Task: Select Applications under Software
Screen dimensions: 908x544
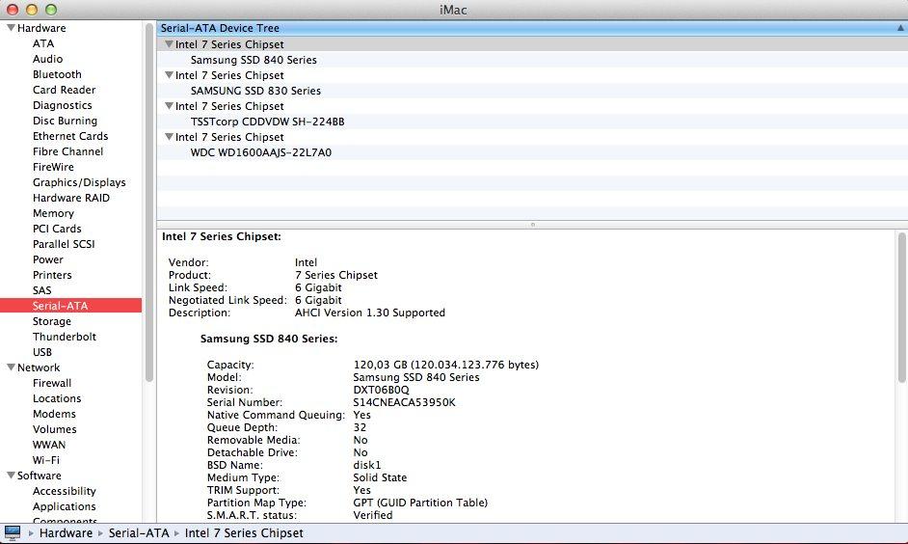Action: (65, 506)
